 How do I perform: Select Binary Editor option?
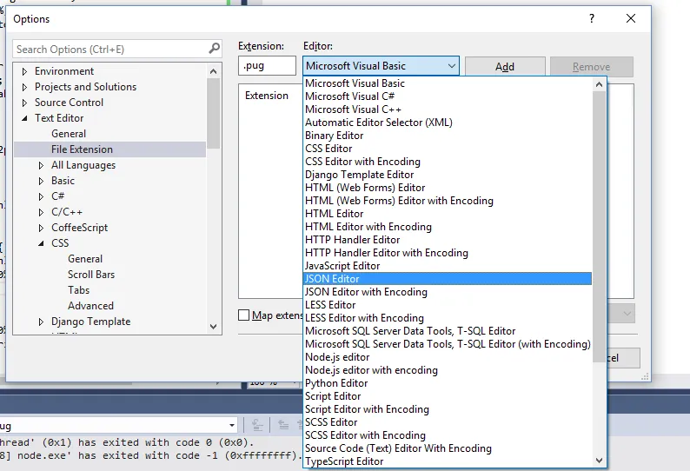point(448,136)
